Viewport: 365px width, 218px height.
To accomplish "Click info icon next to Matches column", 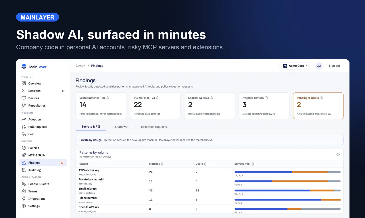I will pos(163,164).
